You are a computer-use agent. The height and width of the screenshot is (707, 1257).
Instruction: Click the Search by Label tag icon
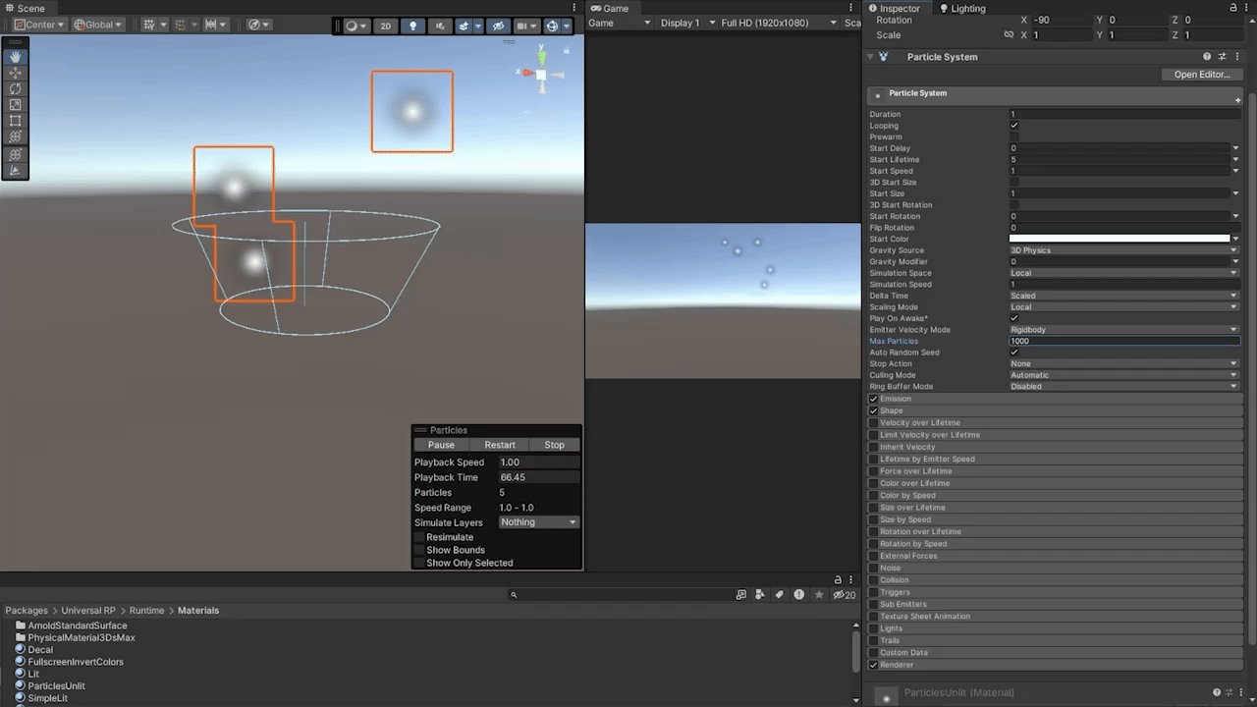pos(779,594)
